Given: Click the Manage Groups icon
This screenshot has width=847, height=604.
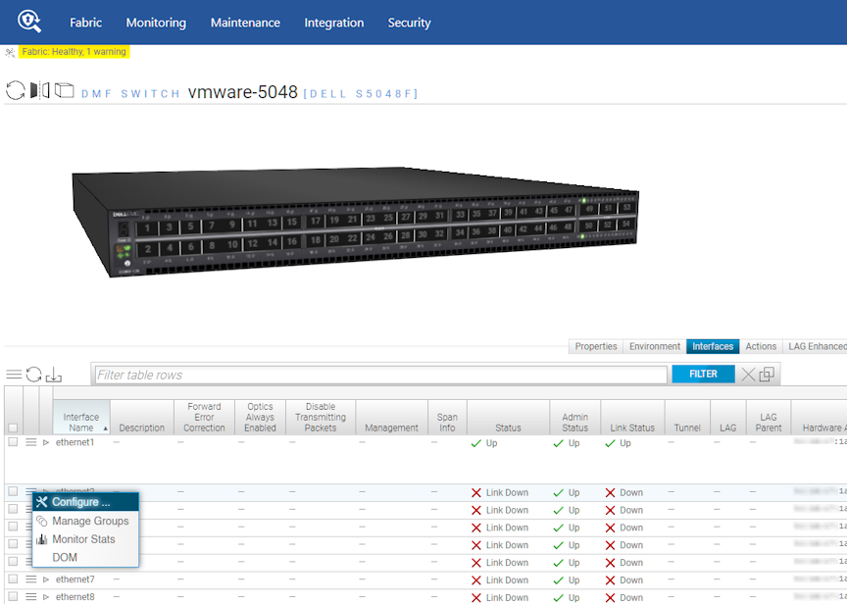Looking at the screenshot, I should (x=41, y=521).
